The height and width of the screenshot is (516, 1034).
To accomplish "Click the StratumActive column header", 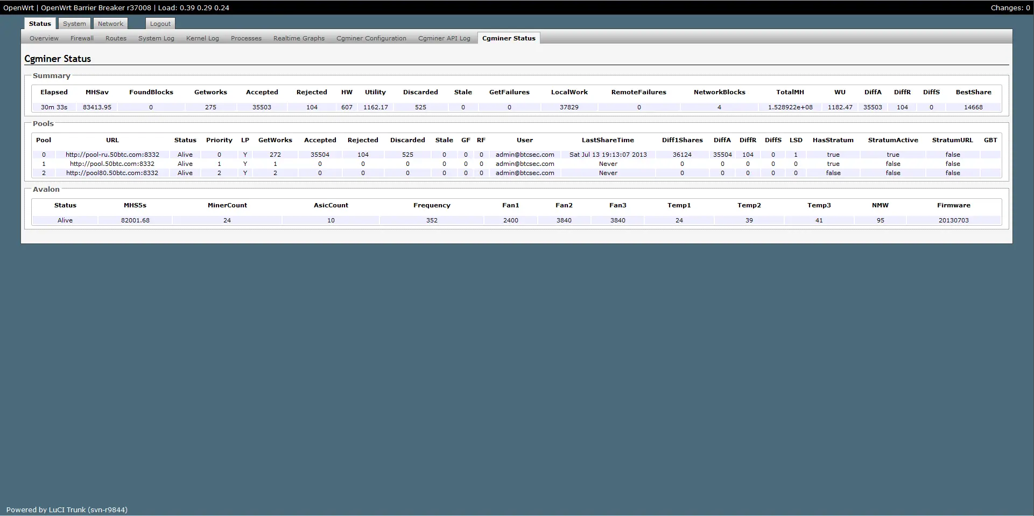I will (893, 140).
